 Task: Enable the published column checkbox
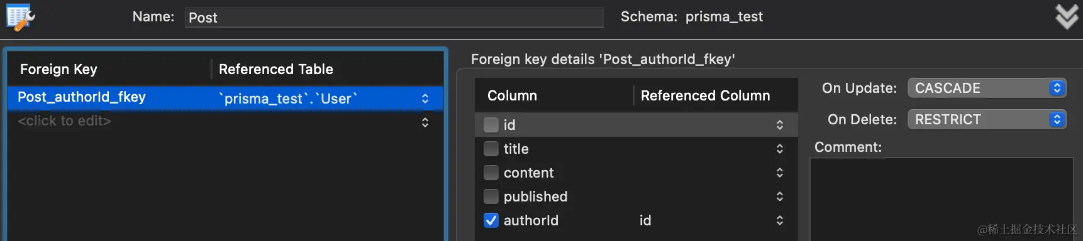click(491, 196)
